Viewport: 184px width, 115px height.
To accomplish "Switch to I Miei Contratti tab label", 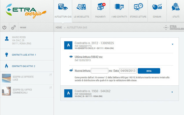I will [x=119, y=17].
